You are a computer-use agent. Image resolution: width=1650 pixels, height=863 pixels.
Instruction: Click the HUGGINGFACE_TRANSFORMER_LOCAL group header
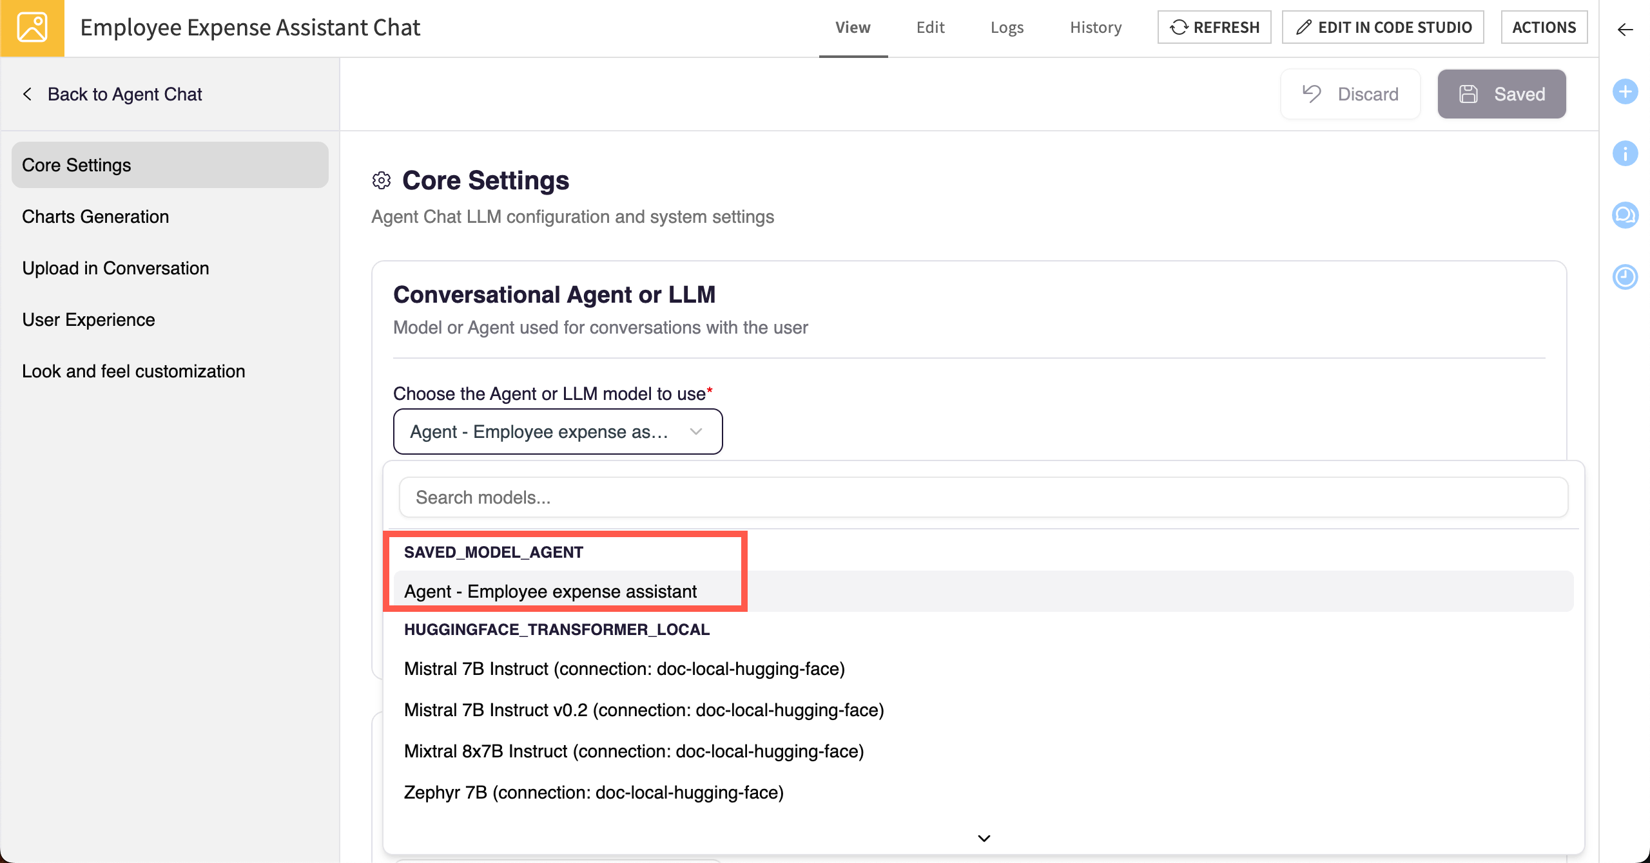coord(557,629)
